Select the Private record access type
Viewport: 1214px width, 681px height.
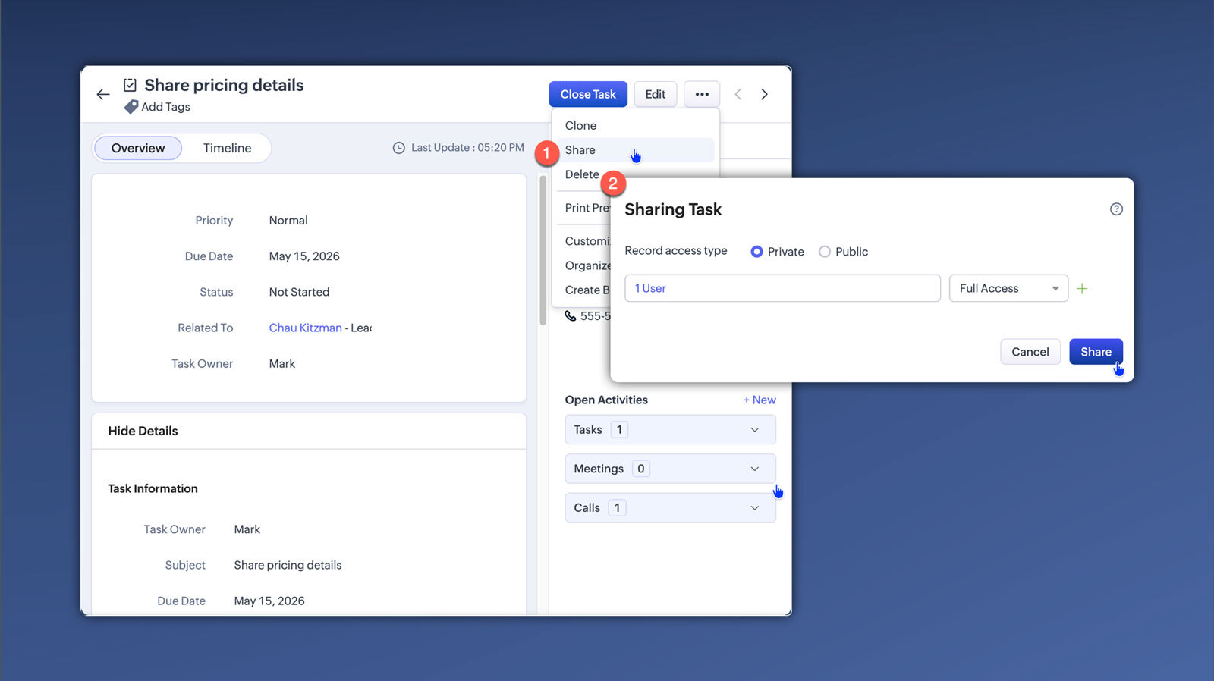pos(756,252)
